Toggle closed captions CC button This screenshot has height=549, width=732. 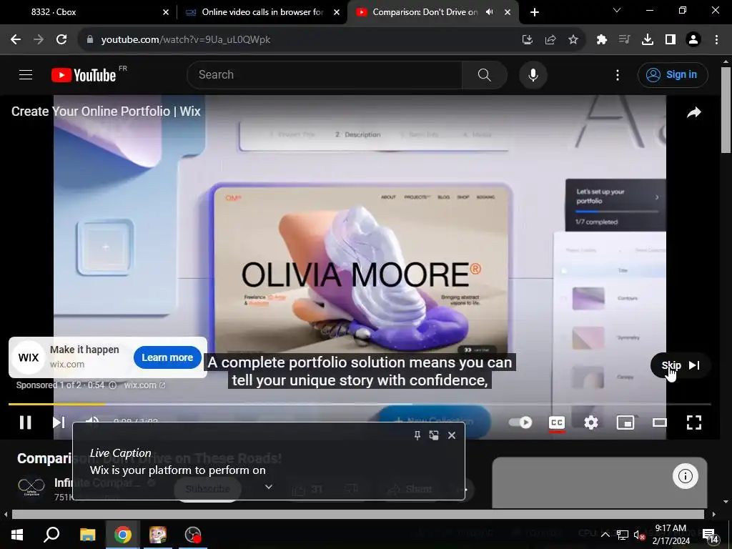tap(556, 422)
